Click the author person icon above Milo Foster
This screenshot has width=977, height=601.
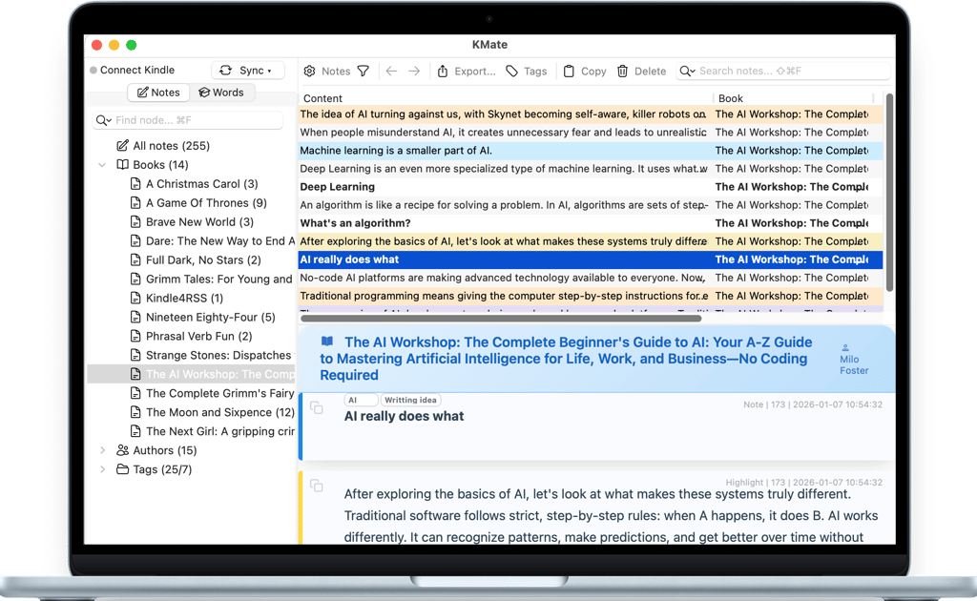[845, 347]
